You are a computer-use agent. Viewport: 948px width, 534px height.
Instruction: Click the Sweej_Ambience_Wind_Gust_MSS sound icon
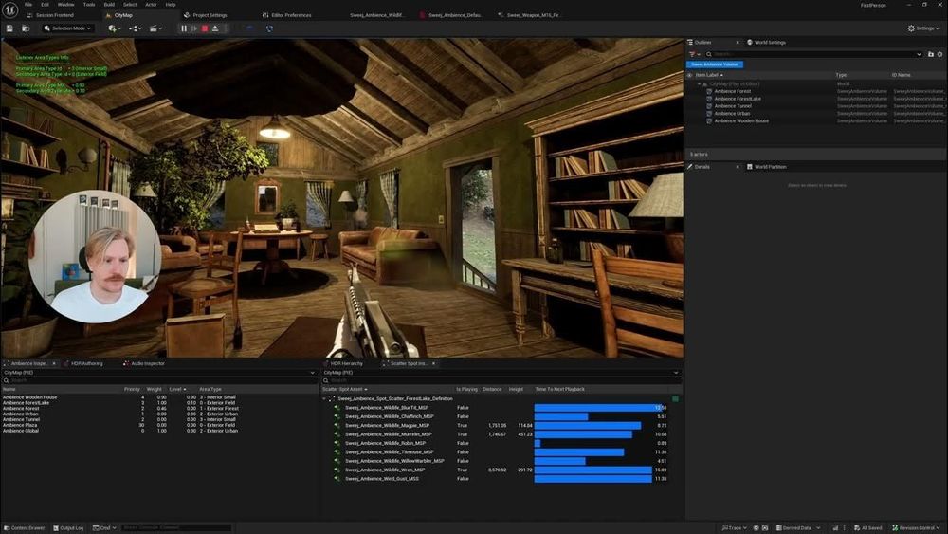(337, 479)
